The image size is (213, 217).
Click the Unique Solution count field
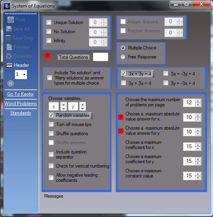tap(95, 22)
